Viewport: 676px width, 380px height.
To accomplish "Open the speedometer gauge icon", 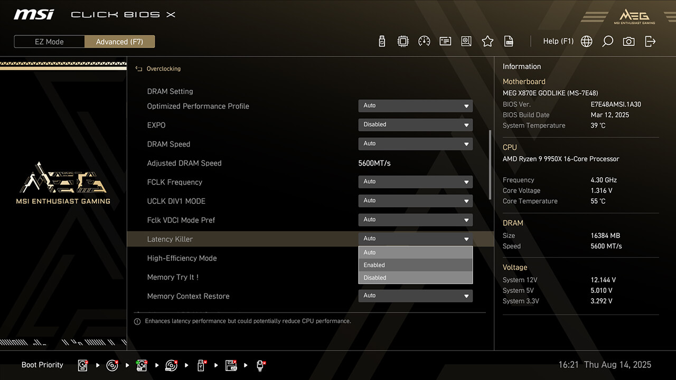I will point(424,41).
